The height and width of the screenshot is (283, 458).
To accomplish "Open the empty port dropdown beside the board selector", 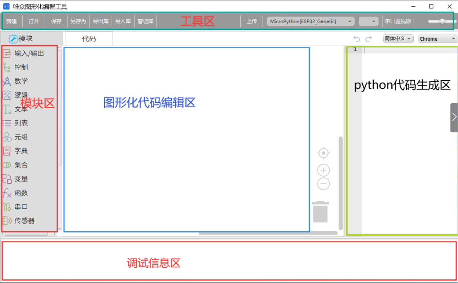I will click(x=369, y=21).
